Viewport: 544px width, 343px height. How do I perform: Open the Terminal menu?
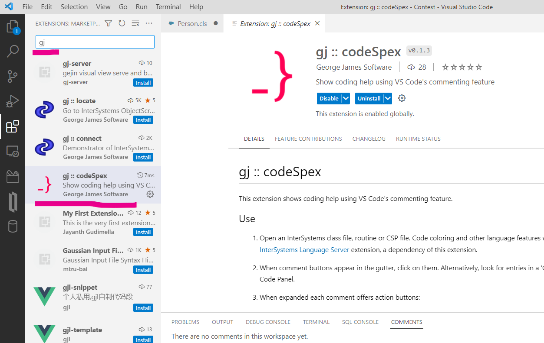tap(168, 7)
